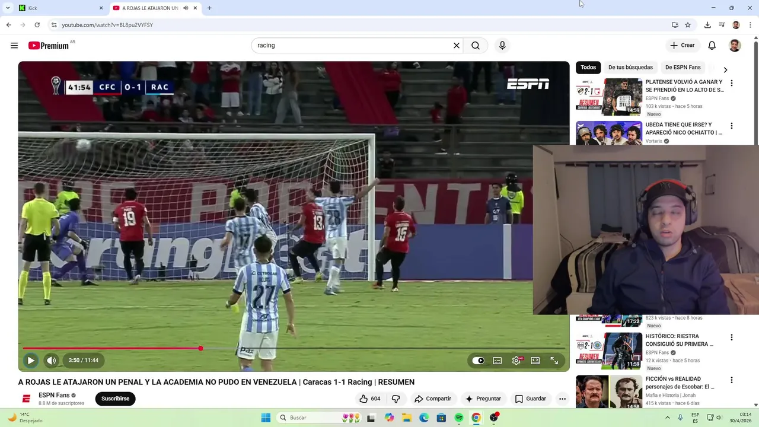Like the video with thumbs-up 604
759x427 pixels.
click(x=370, y=399)
